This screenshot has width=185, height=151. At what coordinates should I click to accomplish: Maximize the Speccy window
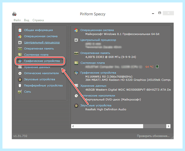(x=159, y=13)
